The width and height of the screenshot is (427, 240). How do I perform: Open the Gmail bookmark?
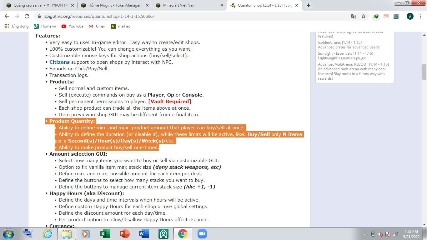coord(97,26)
